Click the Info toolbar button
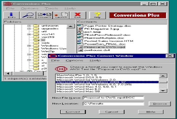The height and width of the screenshot is (119, 177). click(x=11, y=15)
